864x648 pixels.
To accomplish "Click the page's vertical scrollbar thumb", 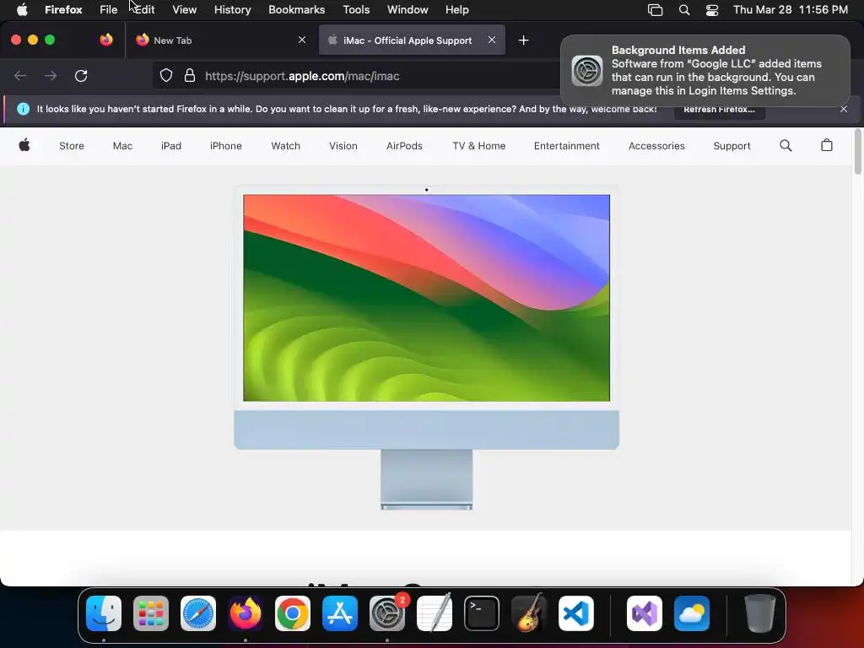I will [x=857, y=152].
